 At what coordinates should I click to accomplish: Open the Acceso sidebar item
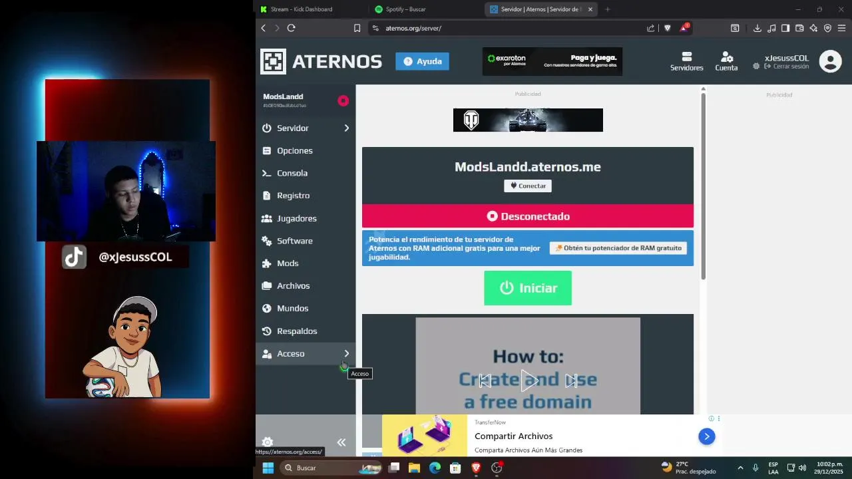pos(306,353)
